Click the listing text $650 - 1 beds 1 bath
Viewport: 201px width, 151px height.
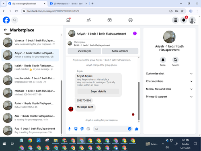pyautogui.click(x=92, y=46)
